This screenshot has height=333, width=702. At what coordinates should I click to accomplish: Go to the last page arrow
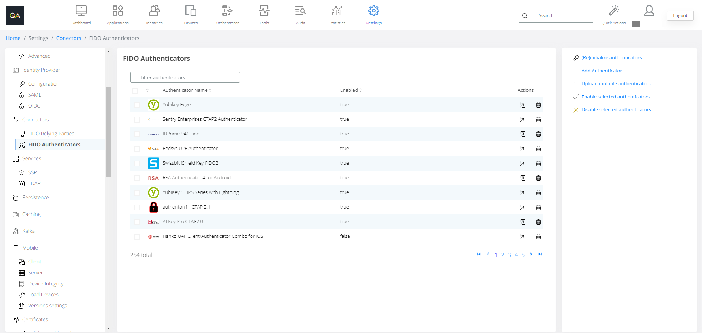point(540,254)
